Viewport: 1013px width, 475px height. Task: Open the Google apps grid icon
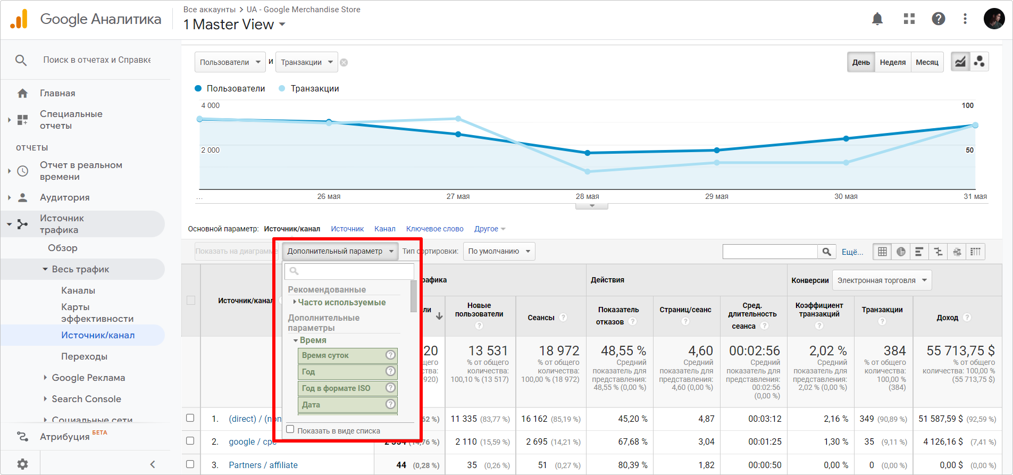click(x=909, y=19)
